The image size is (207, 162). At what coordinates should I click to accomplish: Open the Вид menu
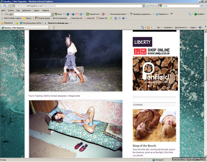click(18, 10)
